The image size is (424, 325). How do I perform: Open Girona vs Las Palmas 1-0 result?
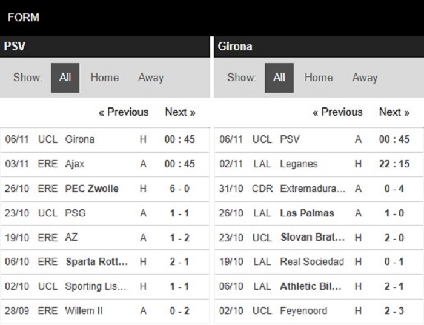click(x=319, y=213)
